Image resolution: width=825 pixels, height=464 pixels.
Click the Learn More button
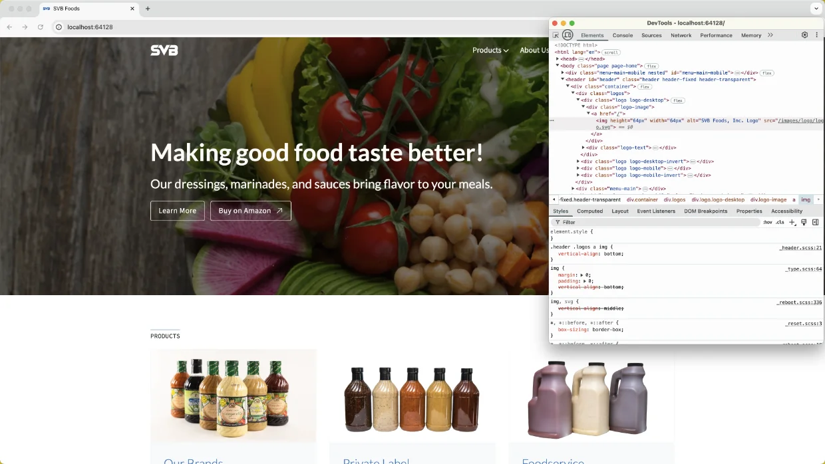point(177,211)
